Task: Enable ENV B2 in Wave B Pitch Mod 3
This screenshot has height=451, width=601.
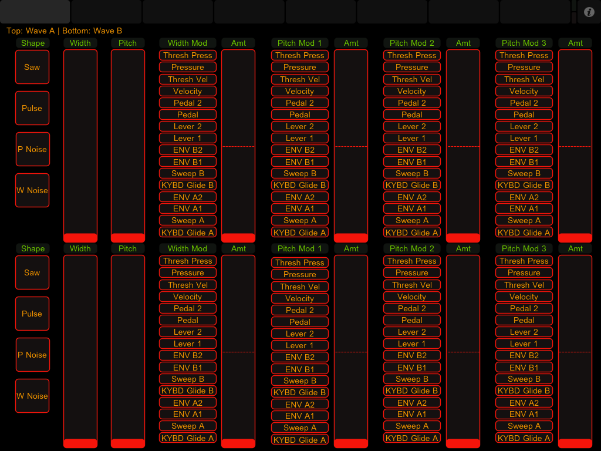Action: point(524,355)
